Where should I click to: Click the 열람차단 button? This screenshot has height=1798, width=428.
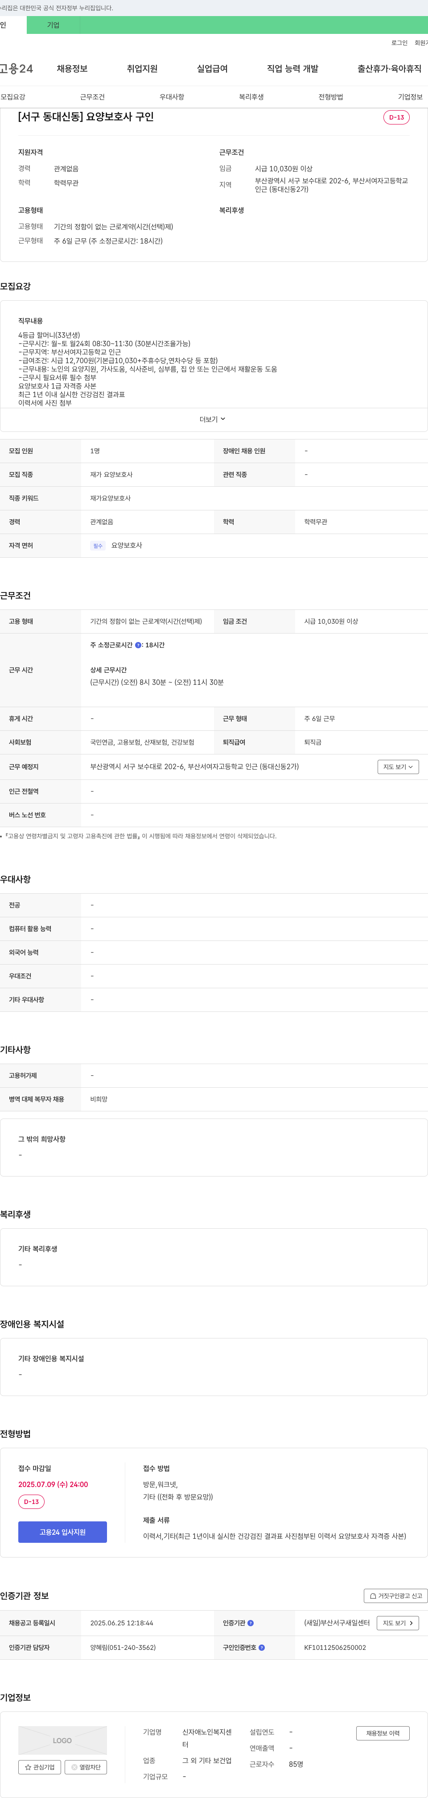pos(86,1767)
